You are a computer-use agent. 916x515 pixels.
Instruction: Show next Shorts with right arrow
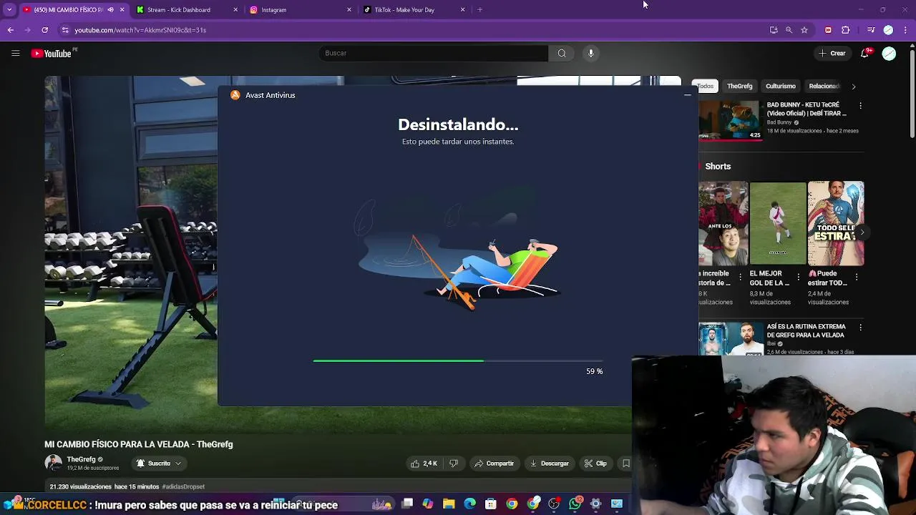862,232
